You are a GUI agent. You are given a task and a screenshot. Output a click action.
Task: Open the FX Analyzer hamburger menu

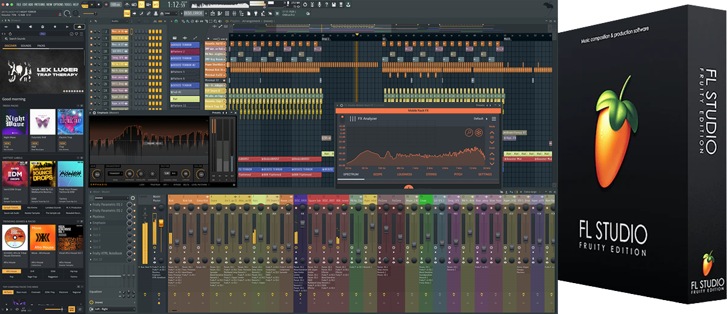tap(494, 119)
